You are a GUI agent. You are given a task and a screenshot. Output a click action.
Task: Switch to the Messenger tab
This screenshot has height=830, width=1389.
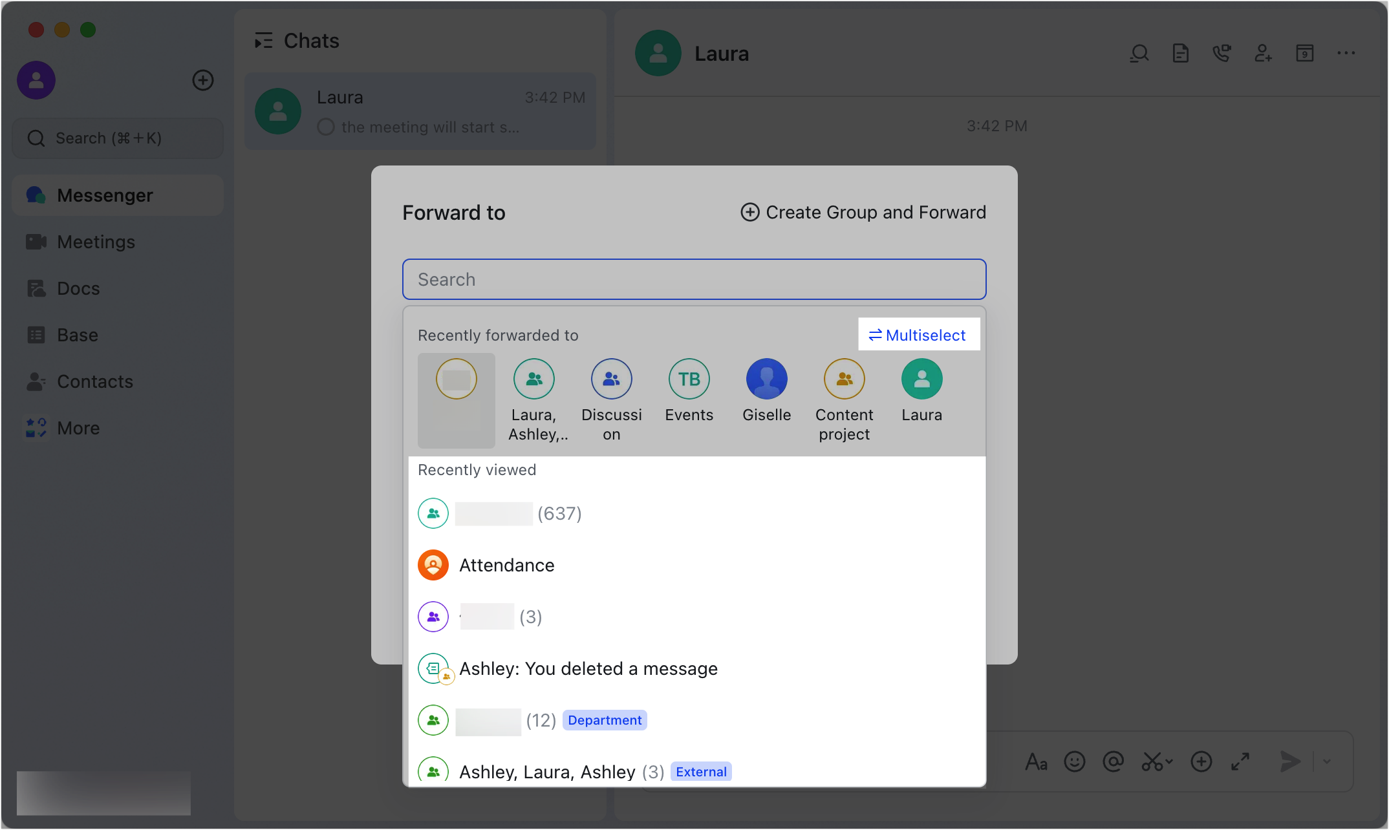[105, 195]
